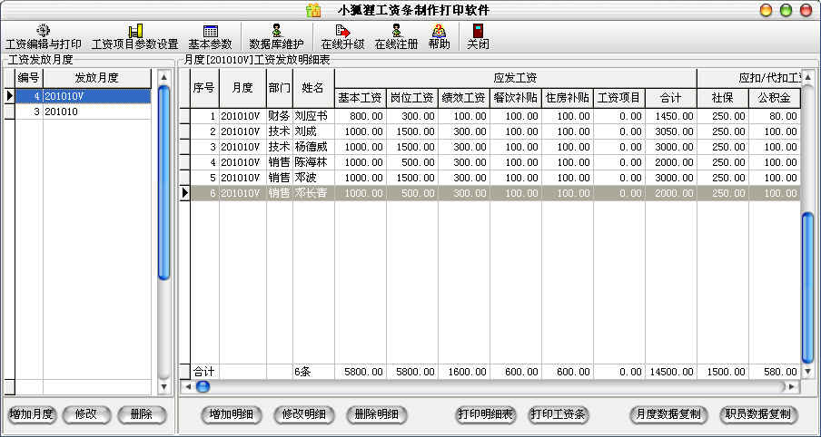The height and width of the screenshot is (437, 821).
Task: Click up arrow of detail table scrollbar
Action: click(x=807, y=77)
